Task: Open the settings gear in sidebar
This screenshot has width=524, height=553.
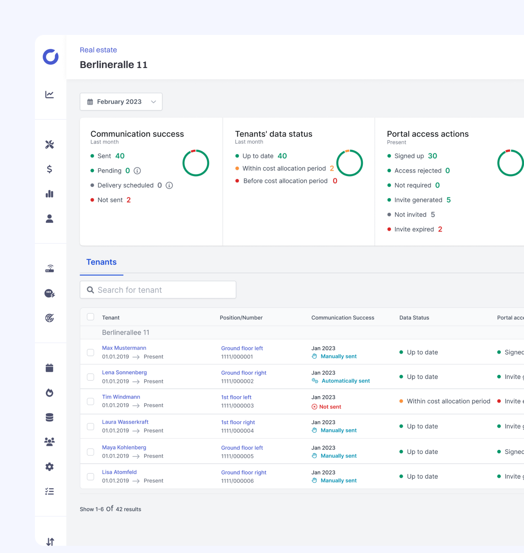Action: point(49,467)
